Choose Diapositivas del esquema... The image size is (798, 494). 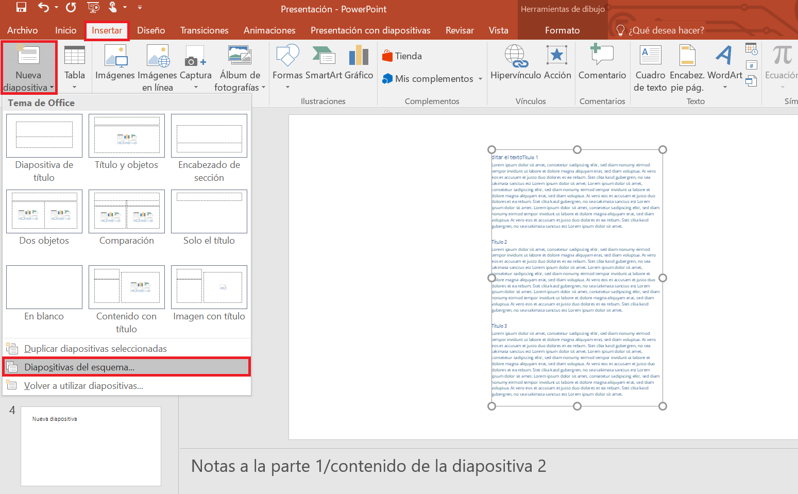click(126, 367)
